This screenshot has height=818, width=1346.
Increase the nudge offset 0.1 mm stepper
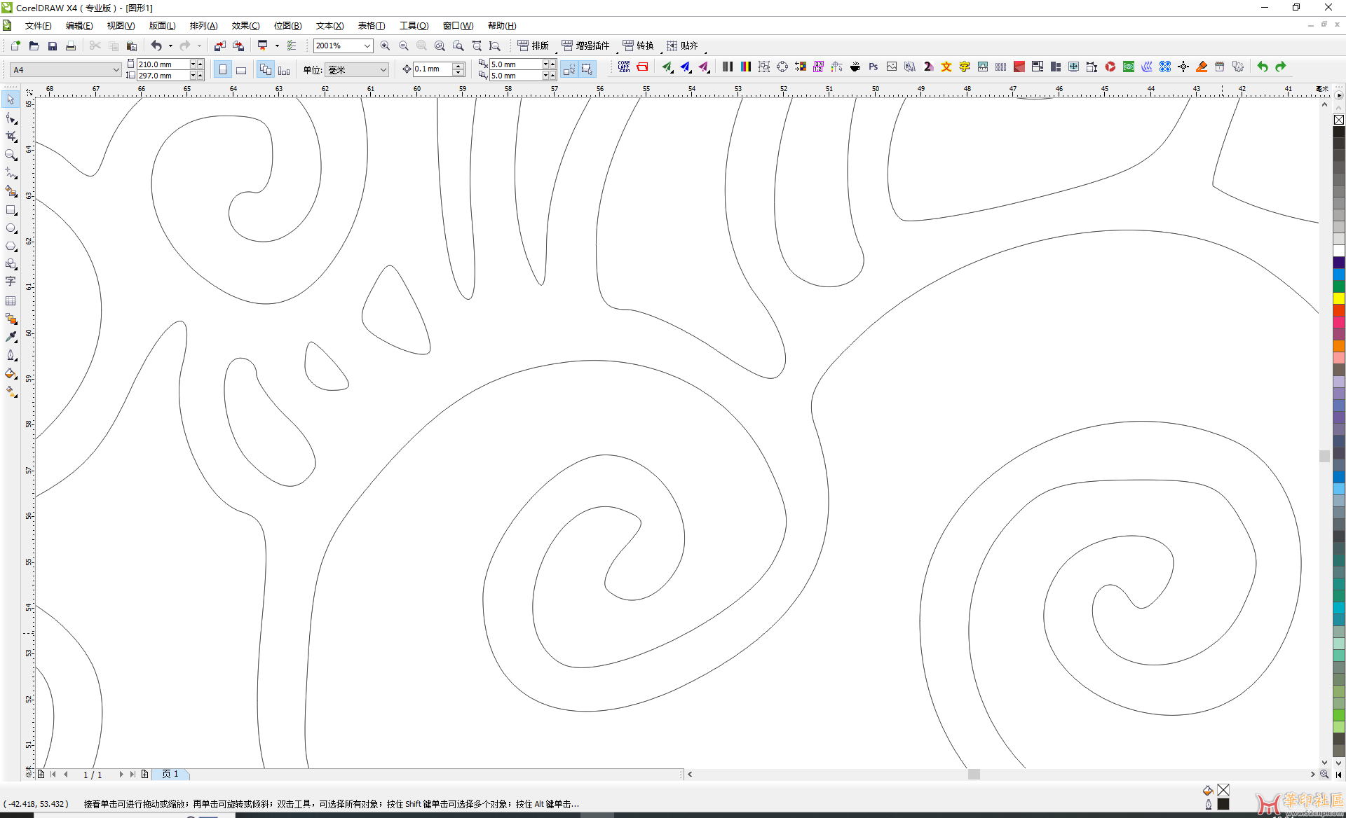click(x=458, y=66)
